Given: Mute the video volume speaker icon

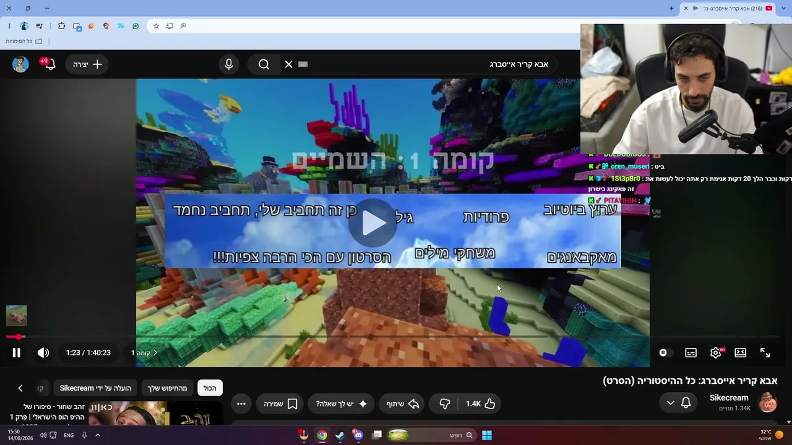Looking at the screenshot, I should coord(43,353).
